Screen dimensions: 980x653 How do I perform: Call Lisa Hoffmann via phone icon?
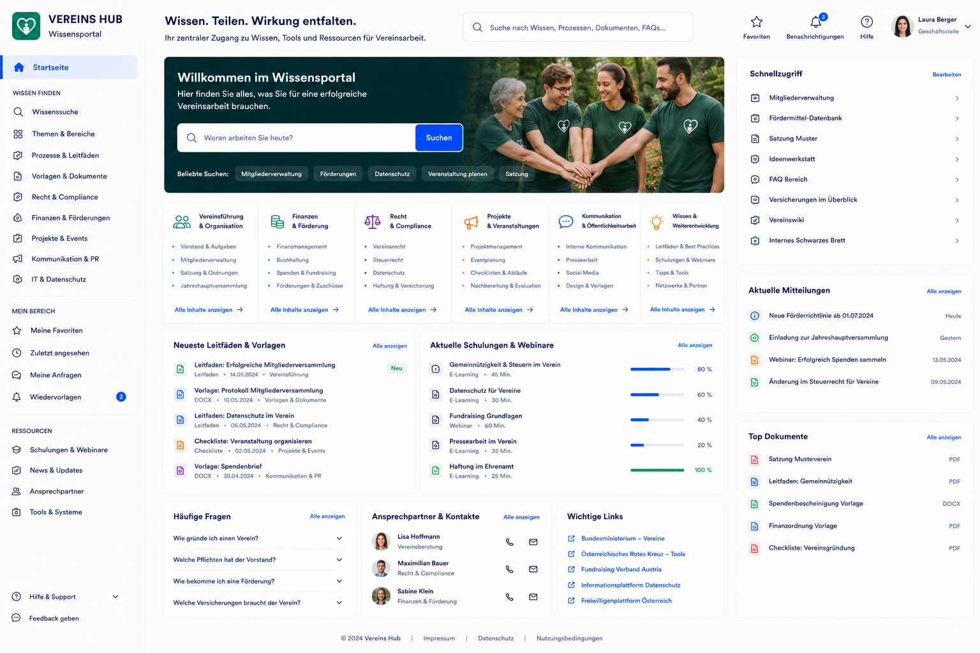(509, 542)
